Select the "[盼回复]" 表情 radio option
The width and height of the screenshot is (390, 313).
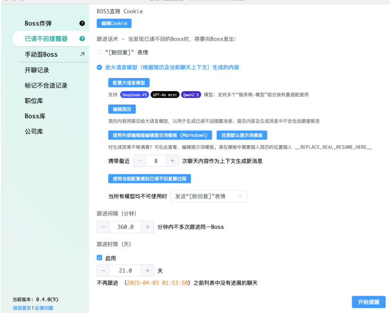99,52
